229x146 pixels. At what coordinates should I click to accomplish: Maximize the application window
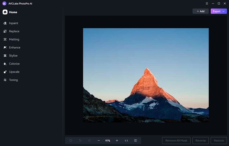click(x=219, y=3)
